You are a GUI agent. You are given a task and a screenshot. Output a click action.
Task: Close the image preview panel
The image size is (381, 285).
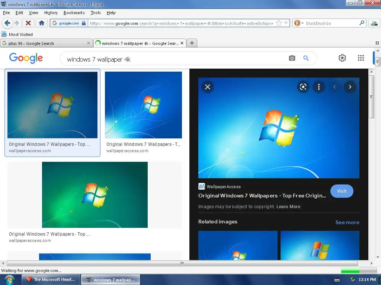[x=208, y=87]
